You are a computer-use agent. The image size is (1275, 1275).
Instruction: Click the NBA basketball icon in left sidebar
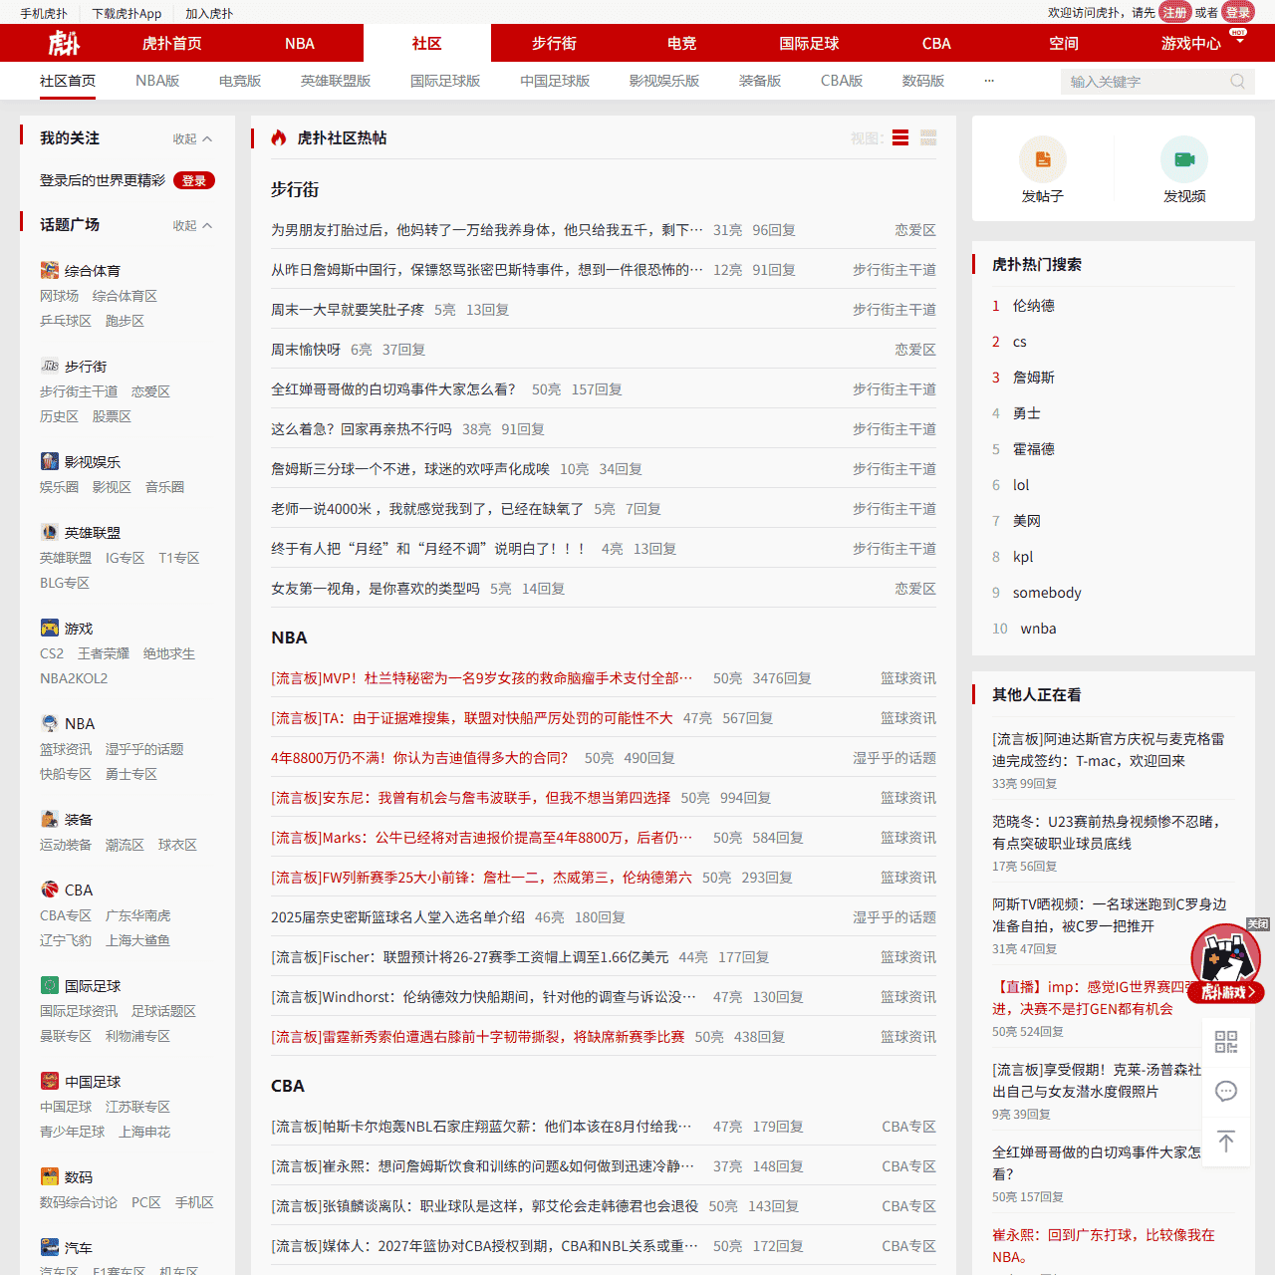tap(50, 722)
